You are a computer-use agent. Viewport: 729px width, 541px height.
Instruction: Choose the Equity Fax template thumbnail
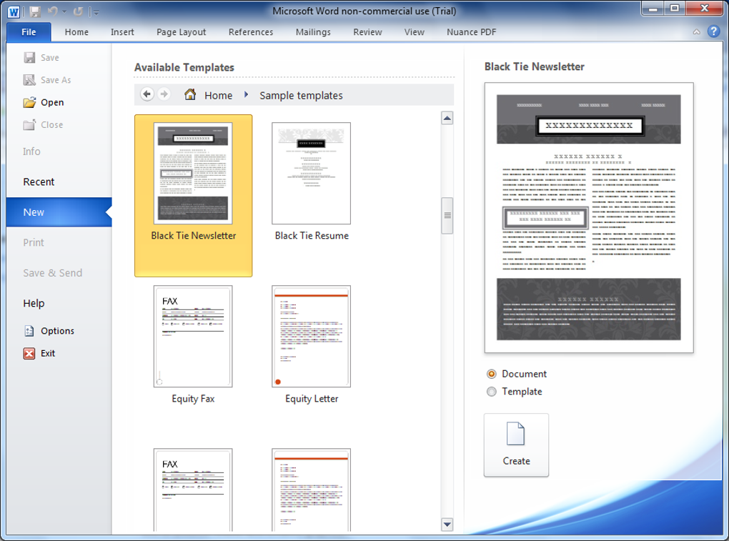[193, 337]
